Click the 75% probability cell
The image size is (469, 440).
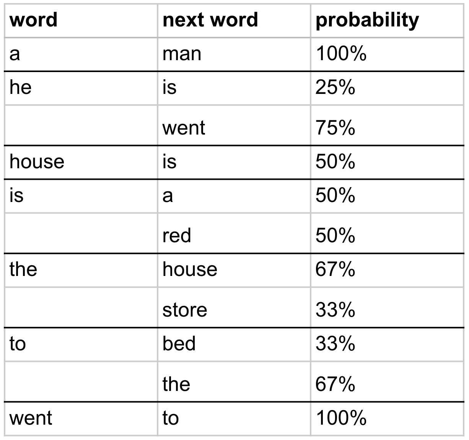[335, 127]
